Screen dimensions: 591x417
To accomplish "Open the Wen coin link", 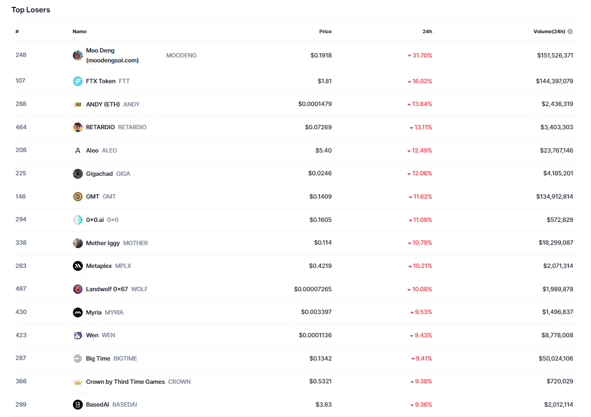I will (92, 335).
